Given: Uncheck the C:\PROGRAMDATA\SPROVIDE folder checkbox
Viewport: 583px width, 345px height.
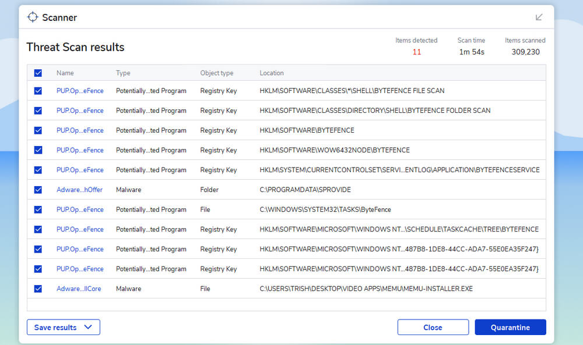Looking at the screenshot, I should pos(38,190).
